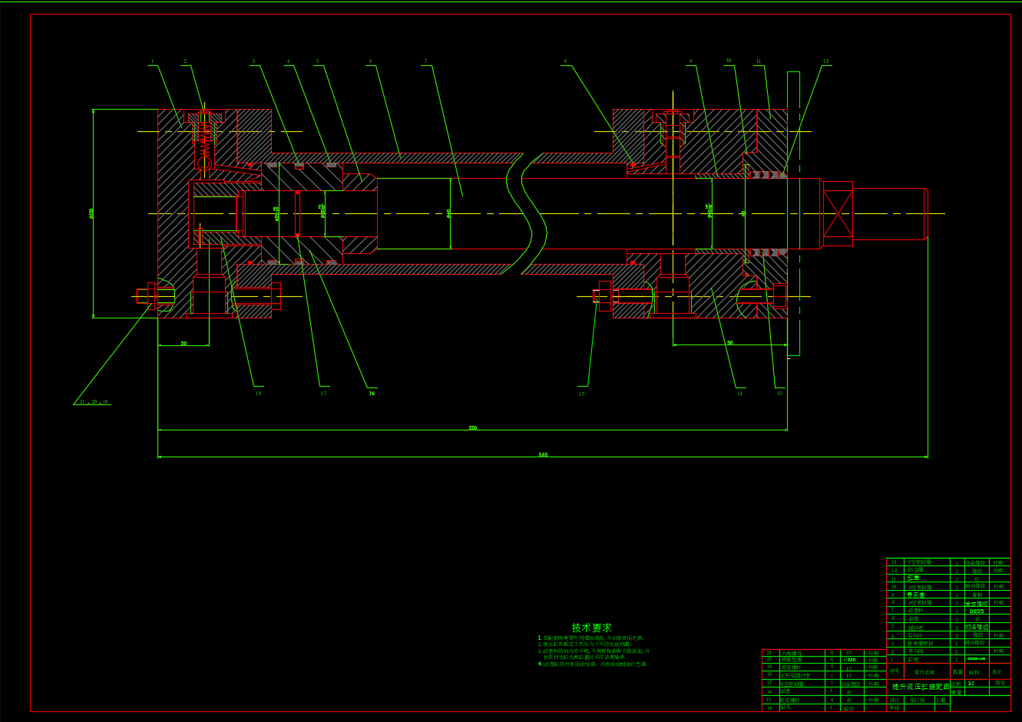
Task: Select the 数量 header cell
Action: 958,671
